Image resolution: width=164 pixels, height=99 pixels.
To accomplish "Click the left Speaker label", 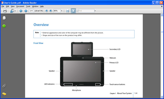I will tap(52, 71).
